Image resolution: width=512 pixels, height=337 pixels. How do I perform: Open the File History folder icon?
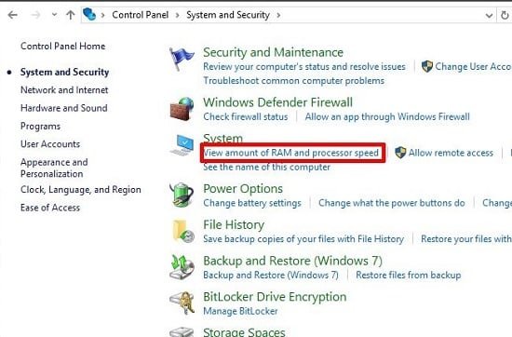183,231
